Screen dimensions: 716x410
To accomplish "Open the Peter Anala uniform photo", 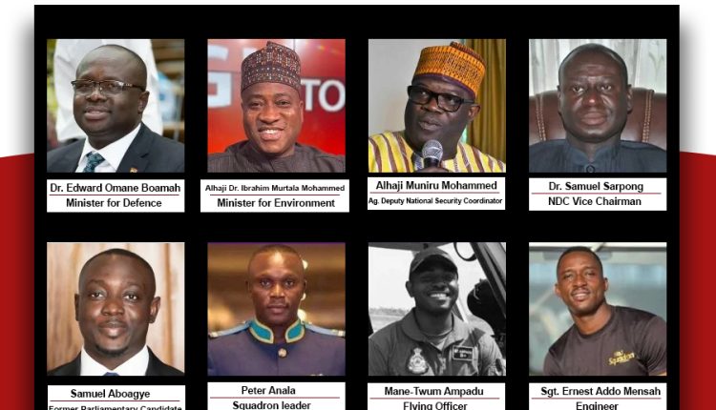I will point(276,309).
